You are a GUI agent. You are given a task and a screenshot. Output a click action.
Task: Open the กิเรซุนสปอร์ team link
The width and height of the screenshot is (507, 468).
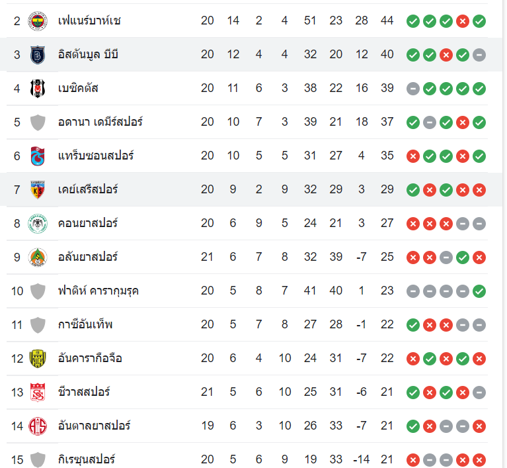[87, 459]
